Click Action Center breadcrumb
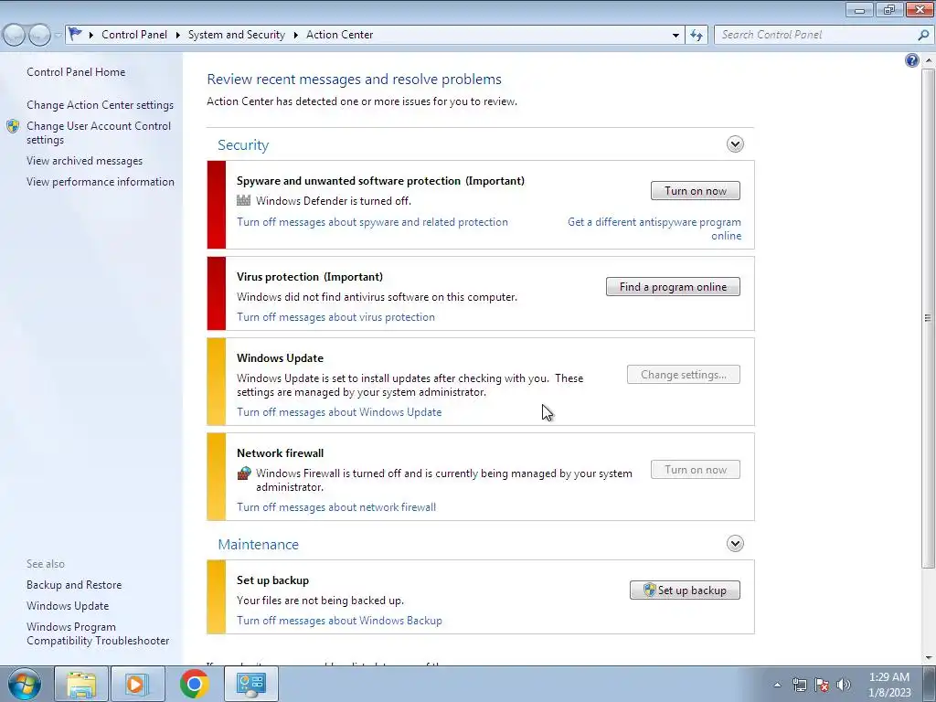 [340, 35]
